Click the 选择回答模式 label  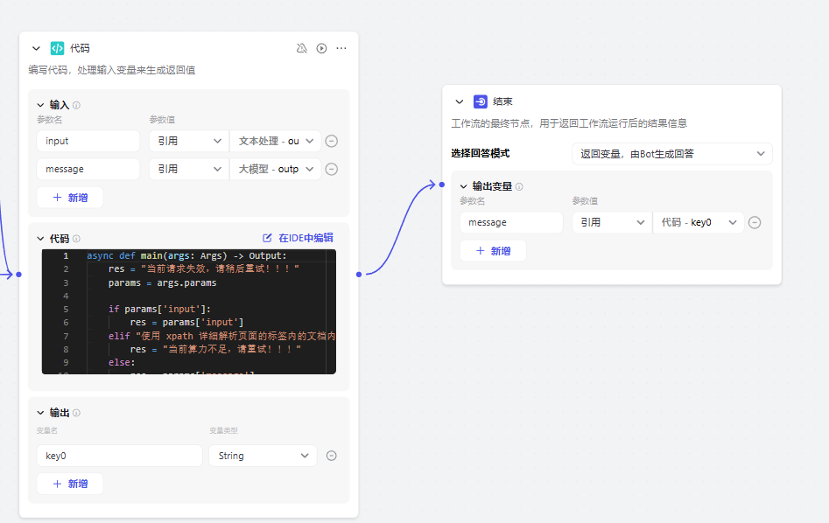click(x=481, y=154)
